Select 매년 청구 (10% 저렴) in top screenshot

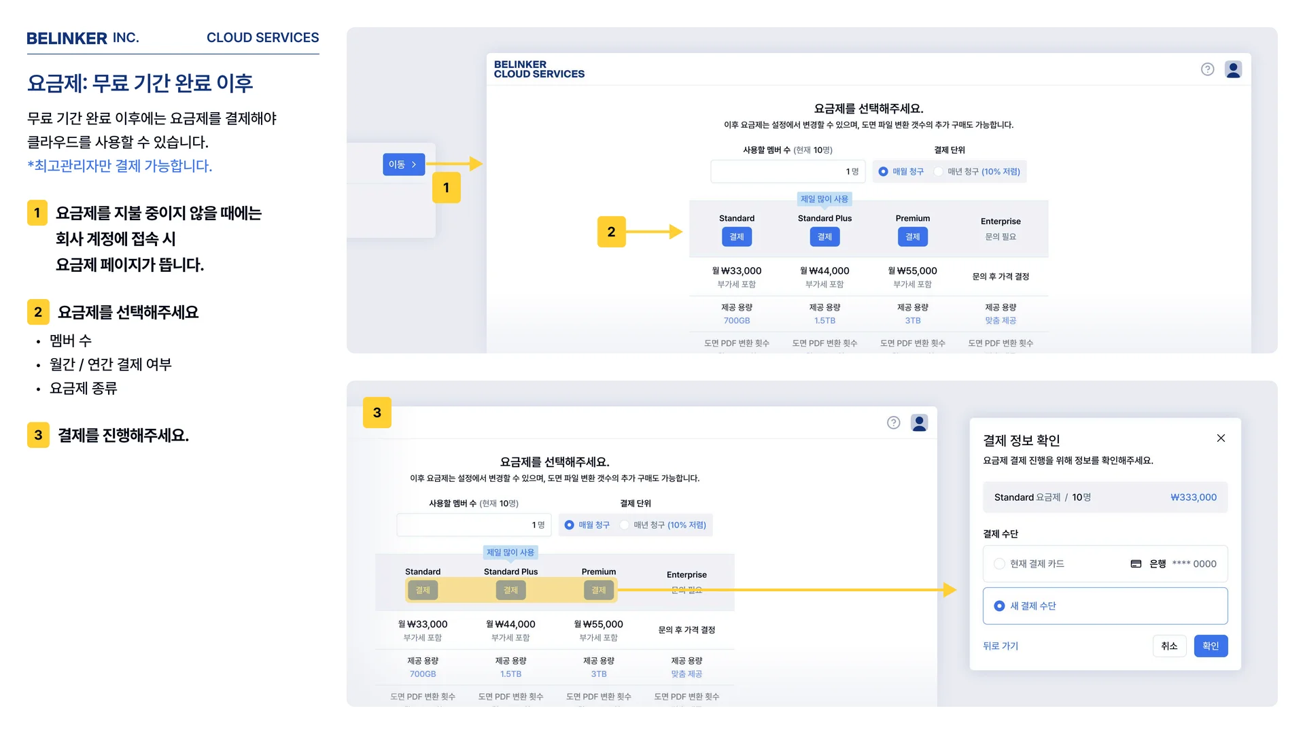(x=939, y=172)
